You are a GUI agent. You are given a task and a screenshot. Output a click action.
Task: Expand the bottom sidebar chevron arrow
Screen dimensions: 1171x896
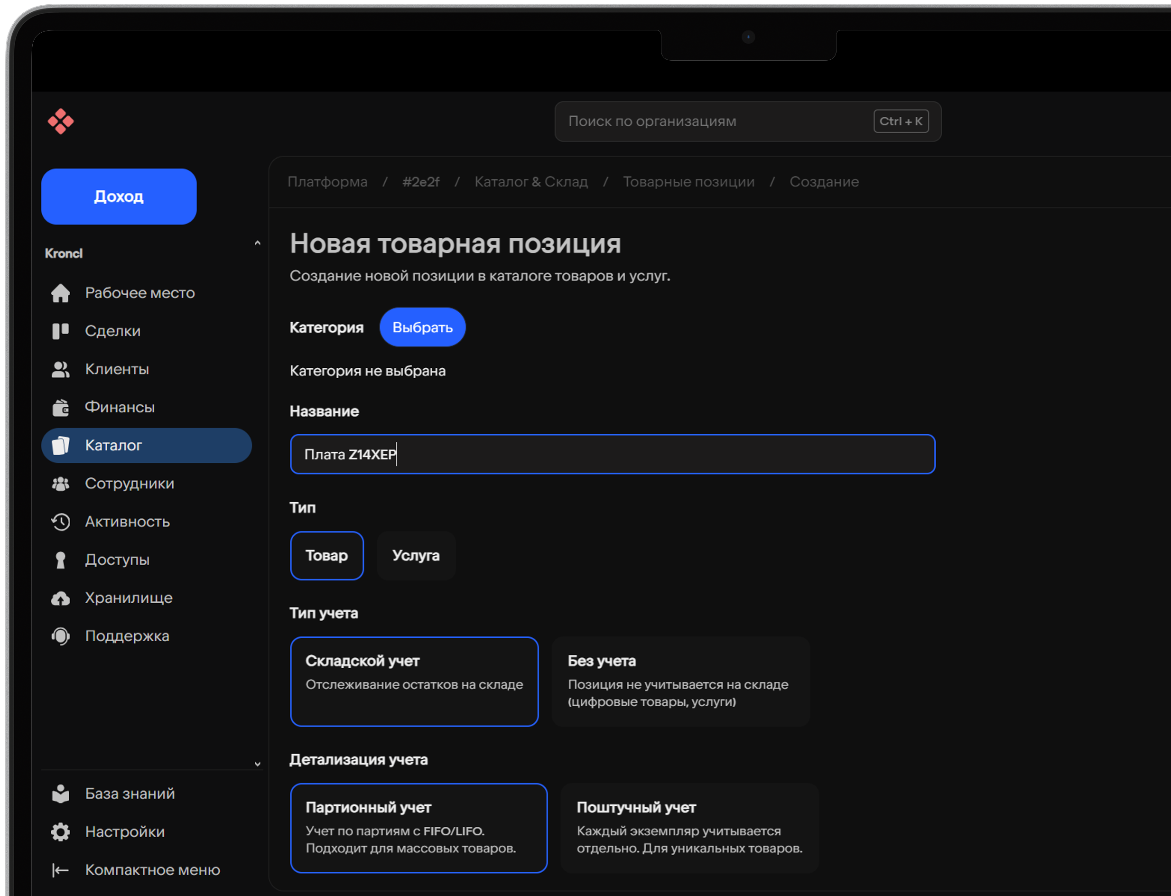tap(258, 764)
